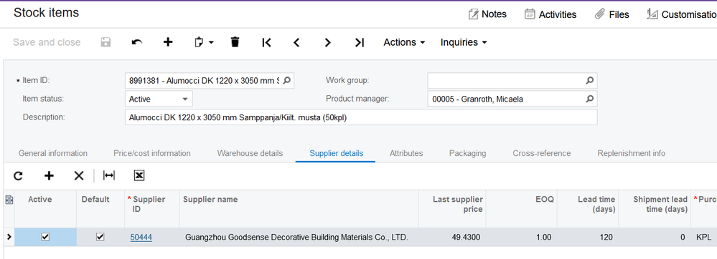717x259 pixels.
Task: Switch to the Cross-reference tab
Action: tap(541, 154)
